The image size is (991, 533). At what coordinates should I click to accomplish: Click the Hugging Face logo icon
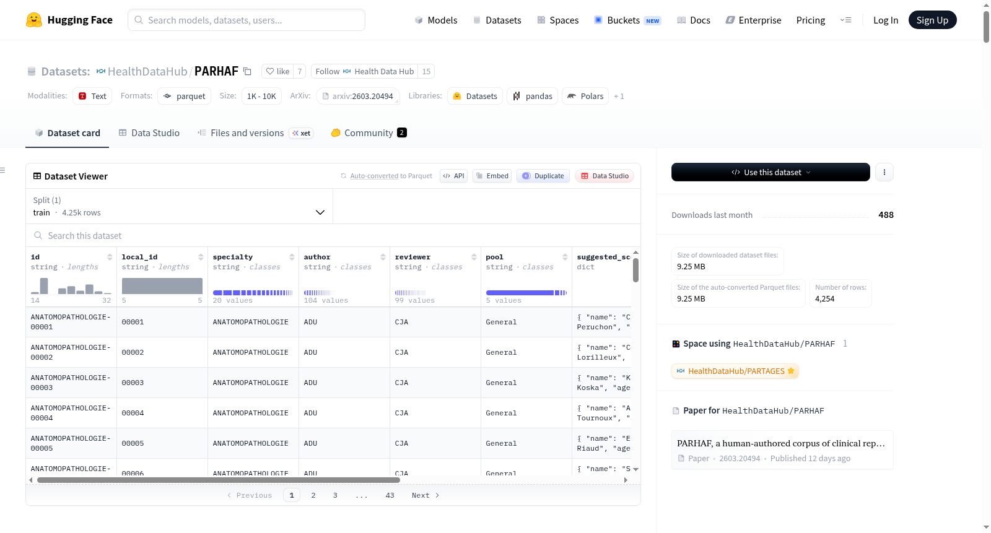click(34, 20)
